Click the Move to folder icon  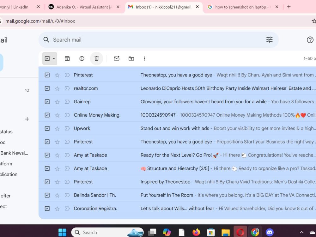click(131, 58)
